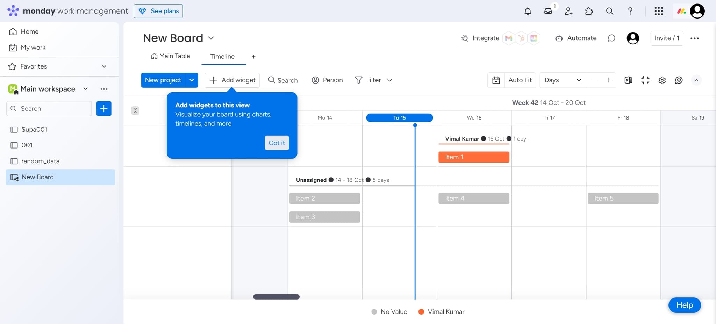This screenshot has width=716, height=324.
Task: Open timeline settings gear
Action: (662, 80)
